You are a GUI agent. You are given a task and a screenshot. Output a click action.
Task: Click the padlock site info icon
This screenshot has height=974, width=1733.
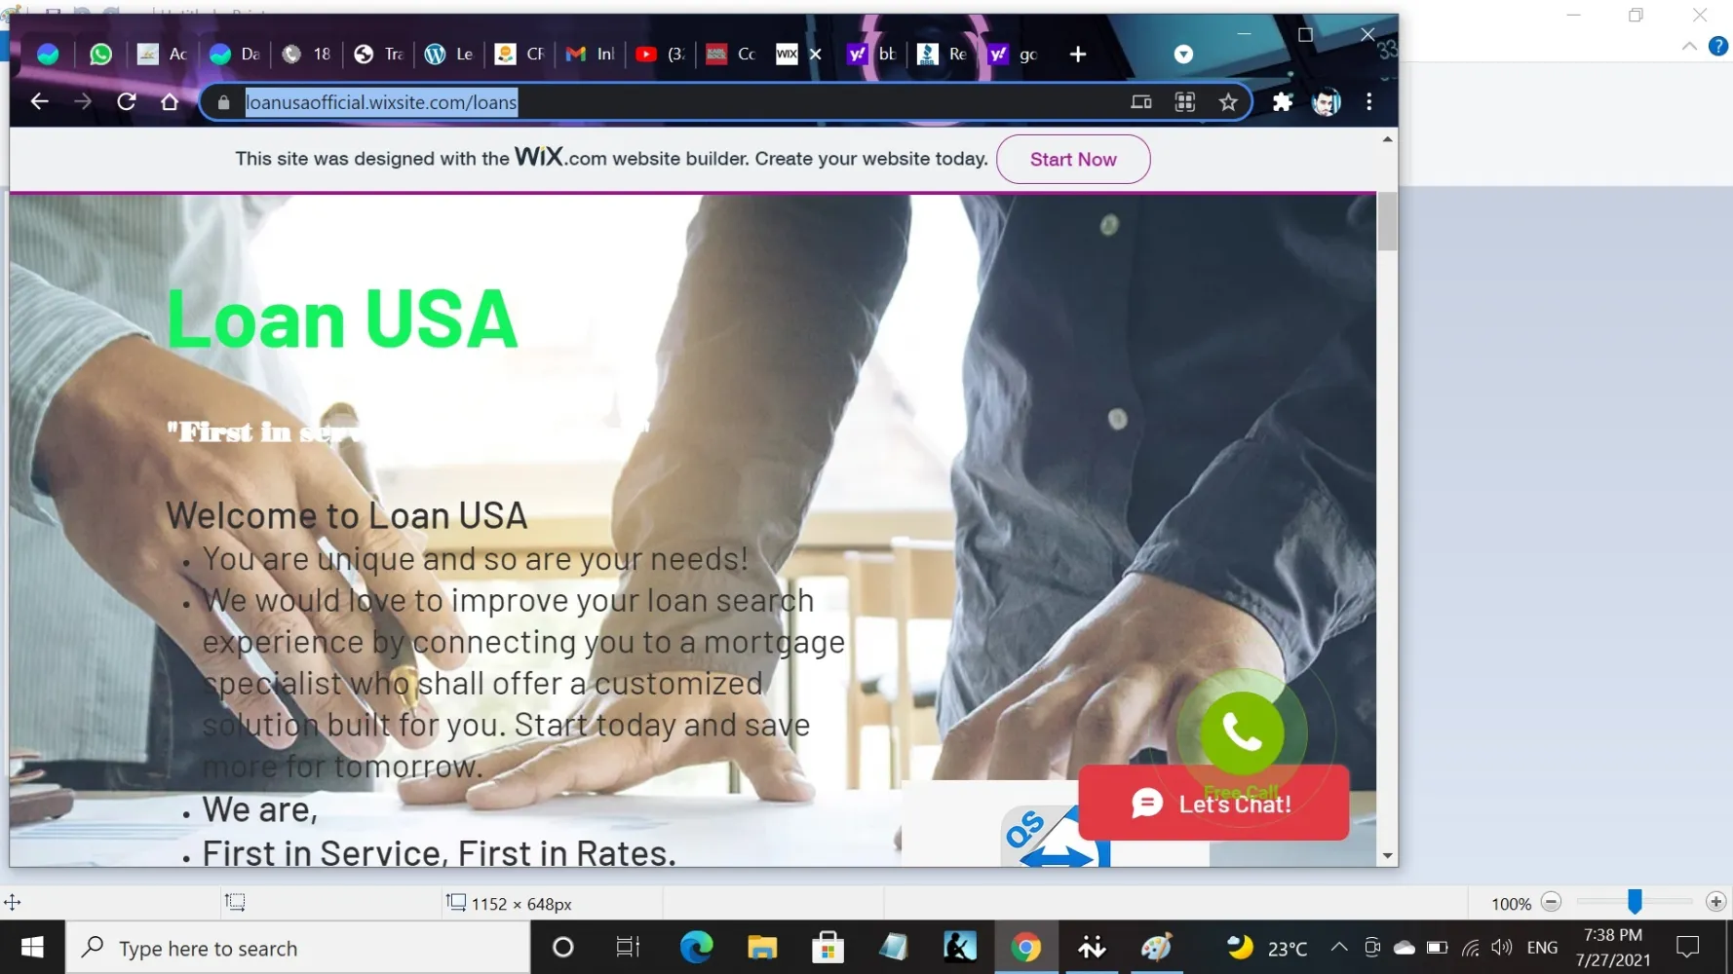(223, 102)
